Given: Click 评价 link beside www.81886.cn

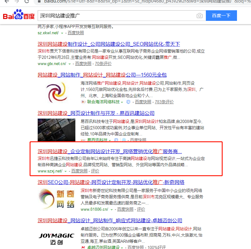Looking at the screenshot, I should pyautogui.click(x=141, y=209).
